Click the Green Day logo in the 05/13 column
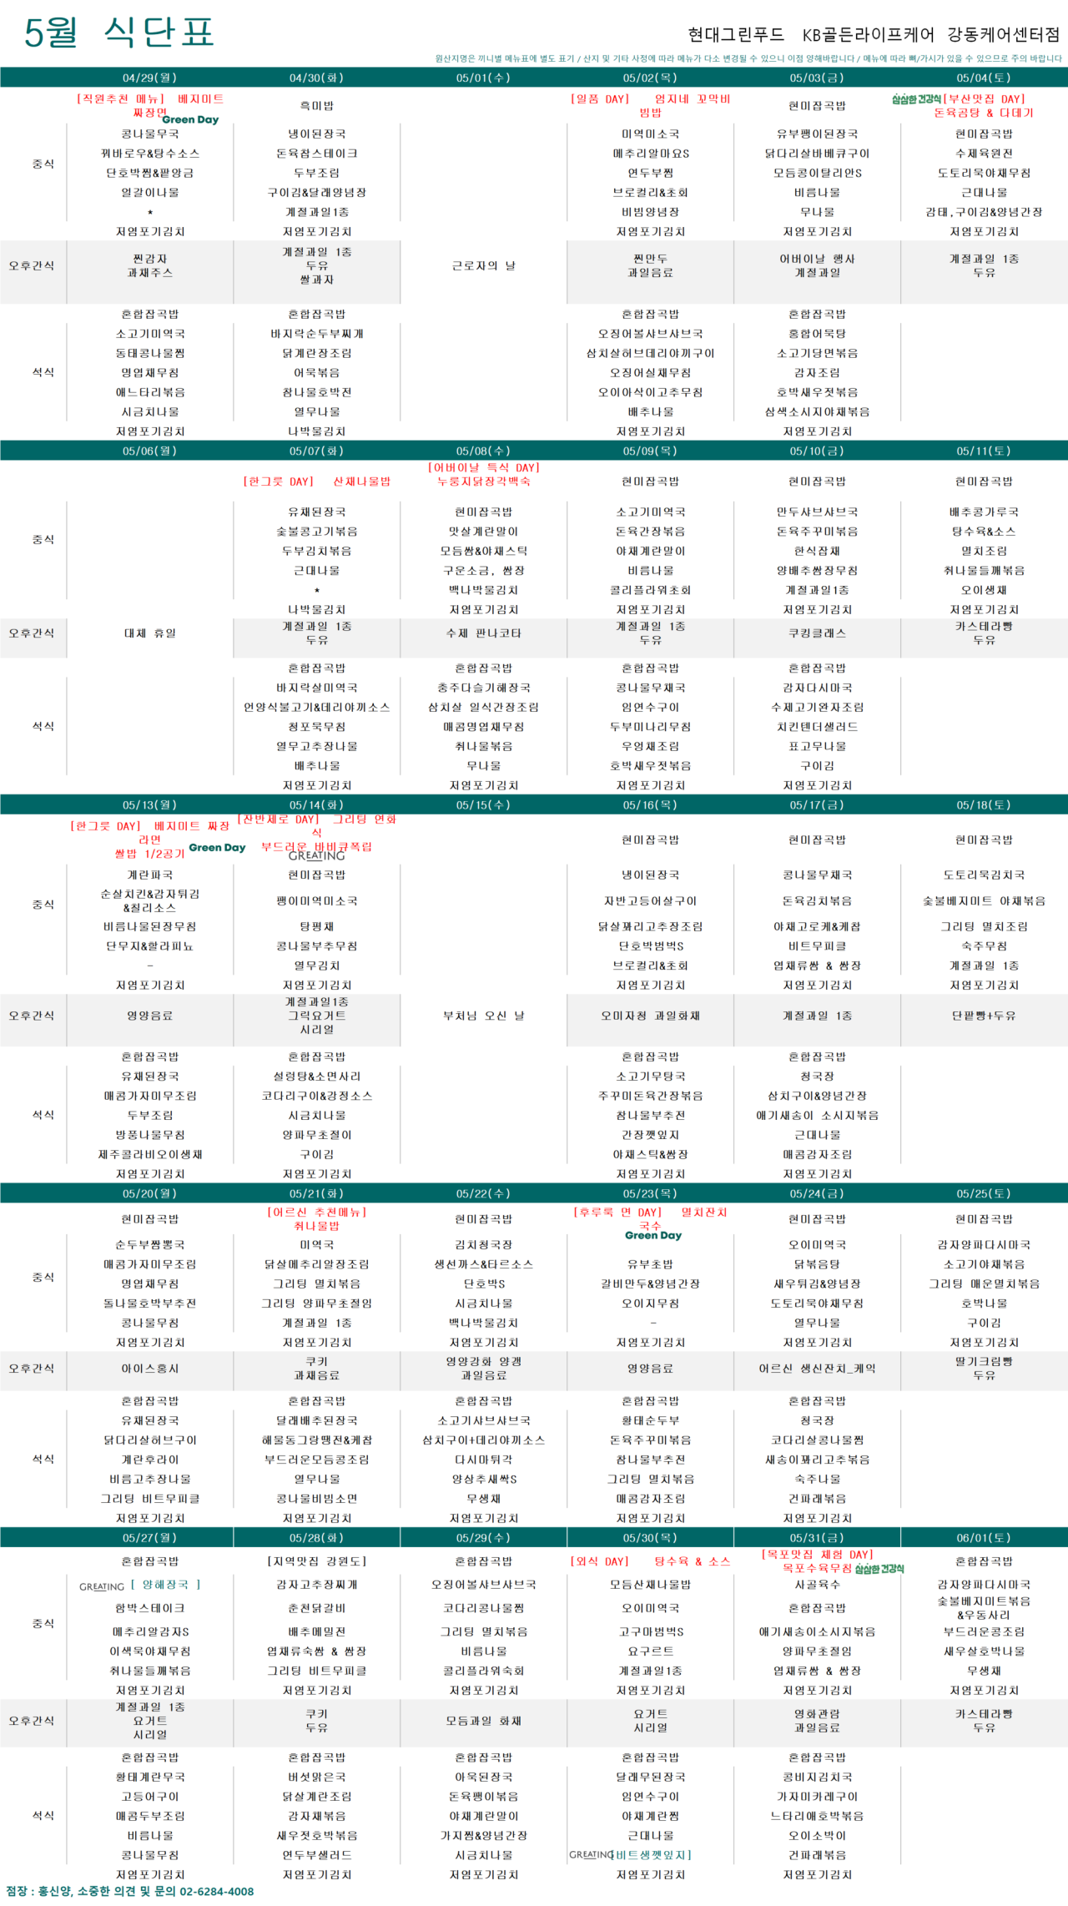 [x=217, y=847]
